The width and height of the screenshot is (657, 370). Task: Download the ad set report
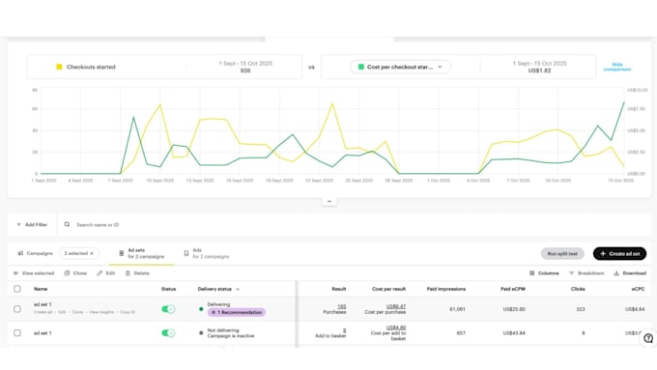click(x=630, y=273)
